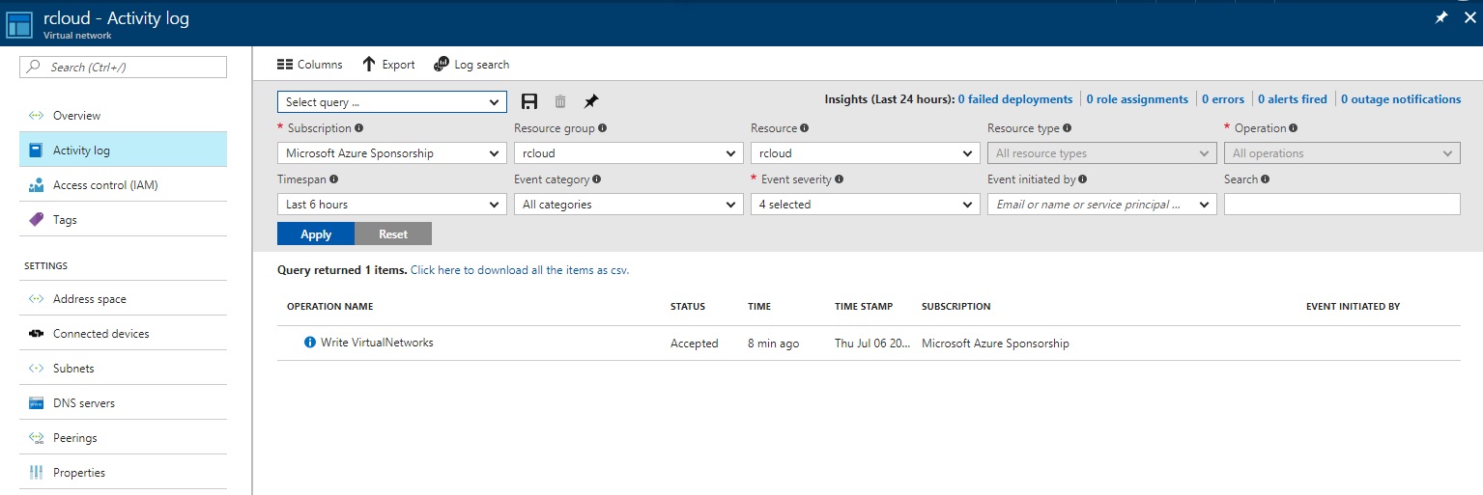Delete saved query with trash icon
The width and height of the screenshot is (1483, 495).
coord(560,101)
